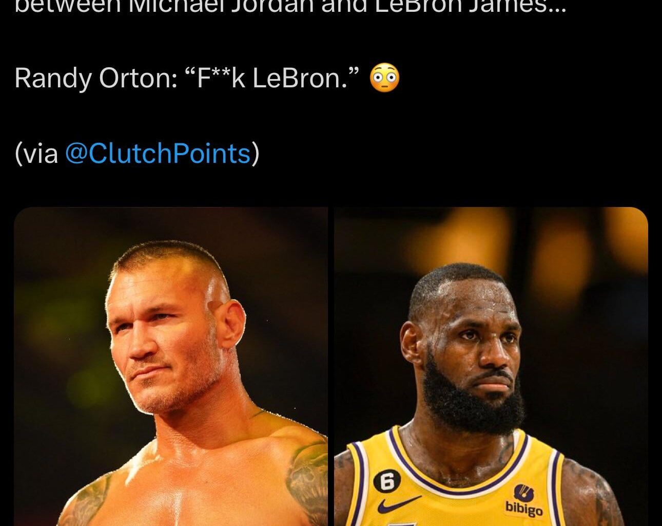Click the Nike swoosh on yellow jersey

(x=399, y=504)
